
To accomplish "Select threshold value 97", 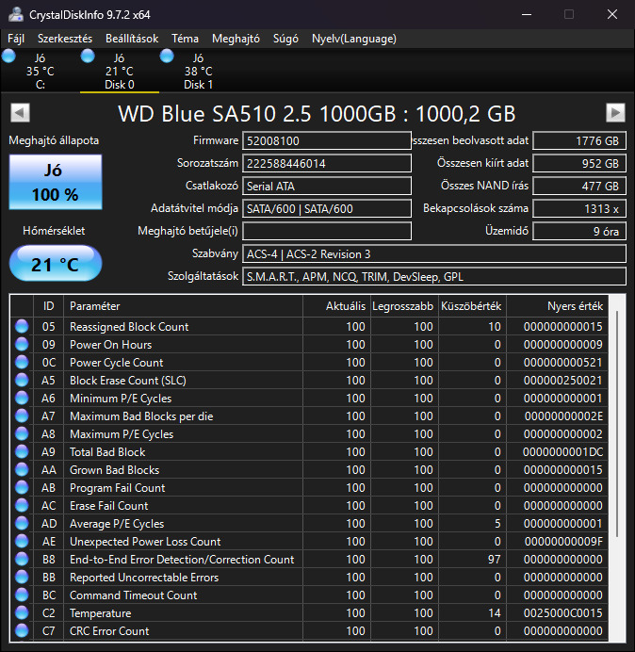I will (494, 560).
